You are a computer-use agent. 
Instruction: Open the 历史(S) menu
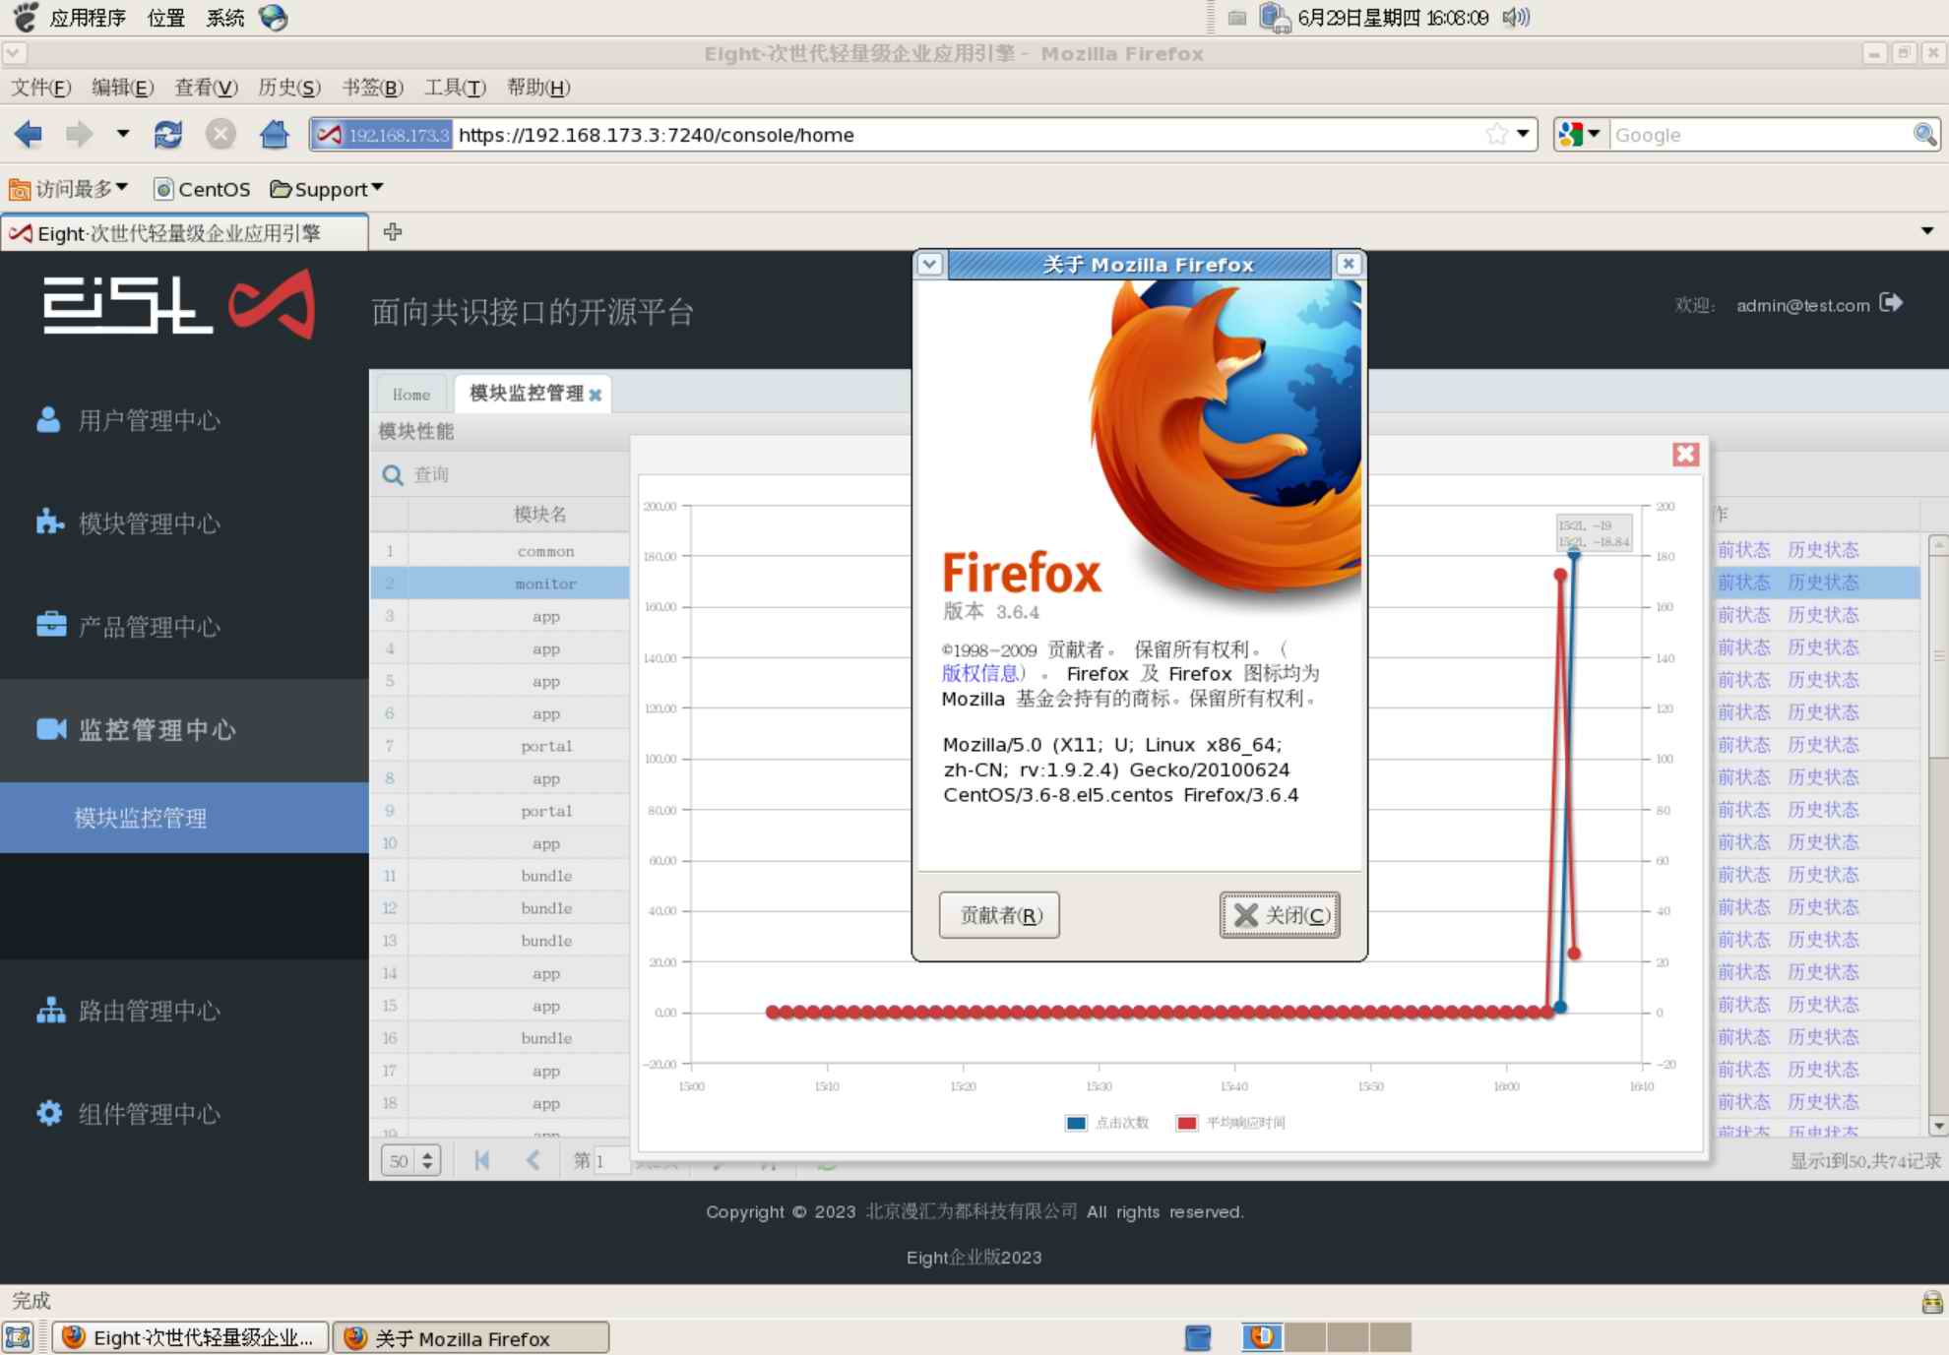pyautogui.click(x=289, y=88)
